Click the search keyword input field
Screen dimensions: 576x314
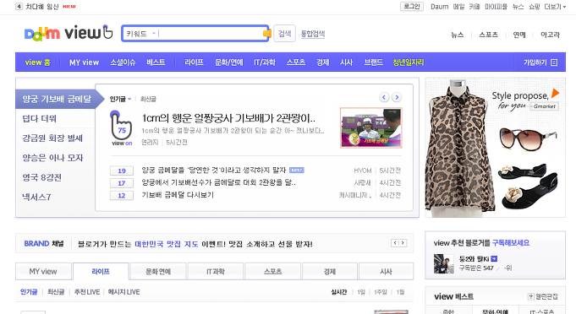coord(210,34)
